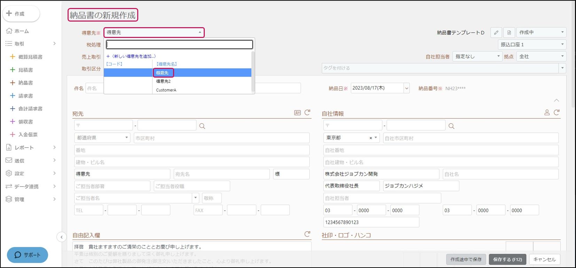
Task: Click the postal code search icon in 宛先
Action: (x=202, y=126)
